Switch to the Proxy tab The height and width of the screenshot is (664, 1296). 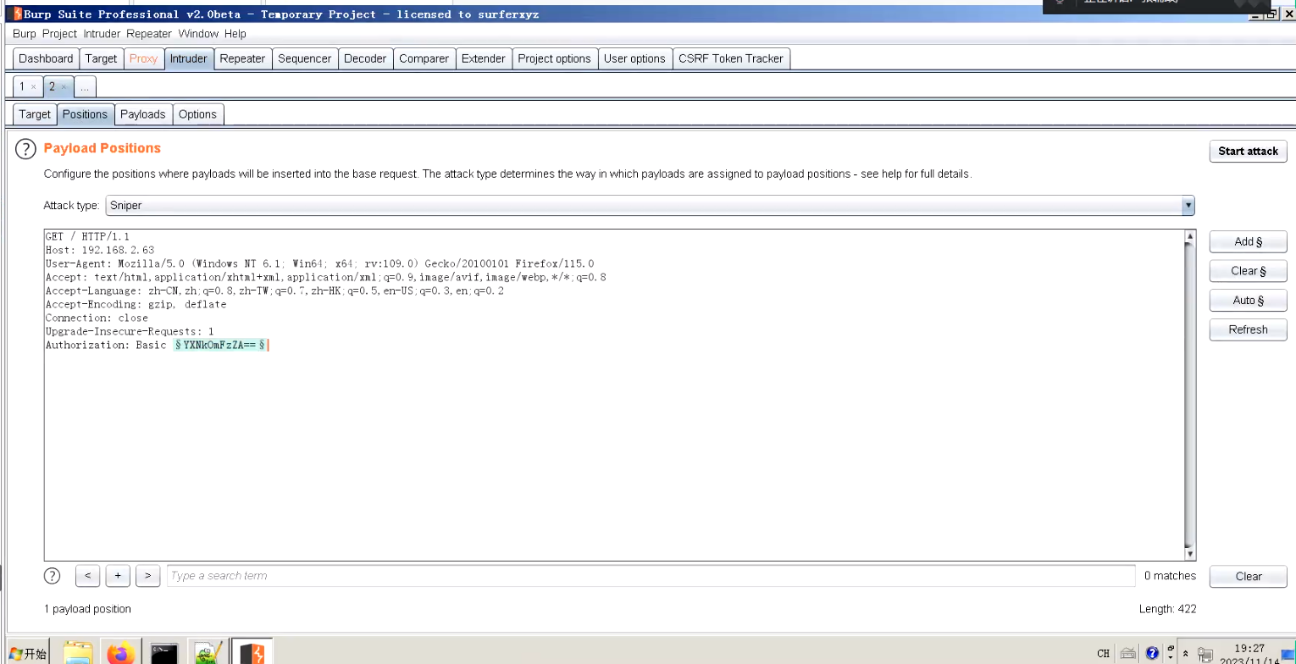click(143, 58)
